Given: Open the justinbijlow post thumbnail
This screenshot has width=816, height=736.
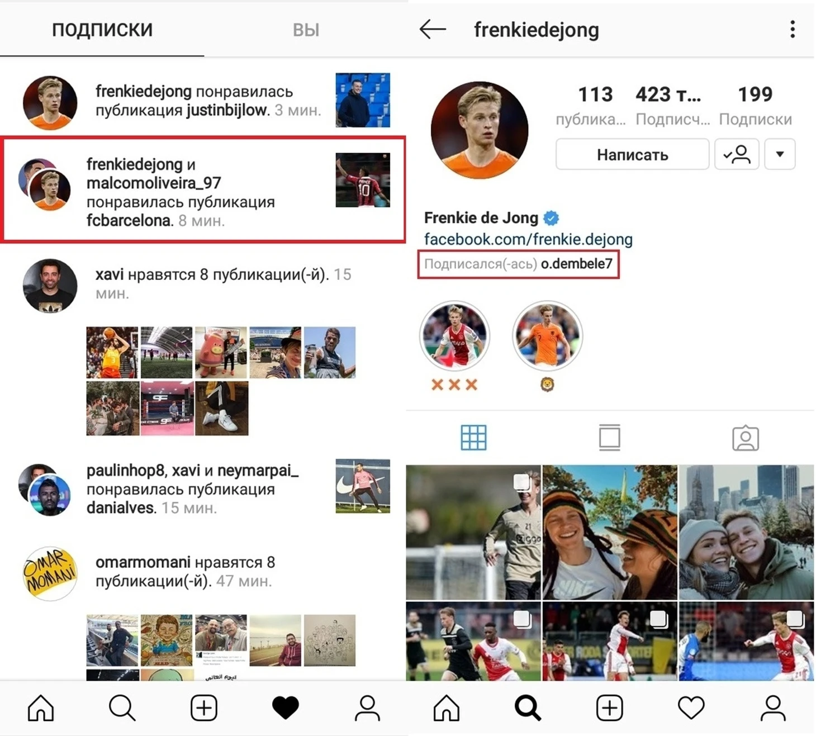Looking at the screenshot, I should (363, 100).
